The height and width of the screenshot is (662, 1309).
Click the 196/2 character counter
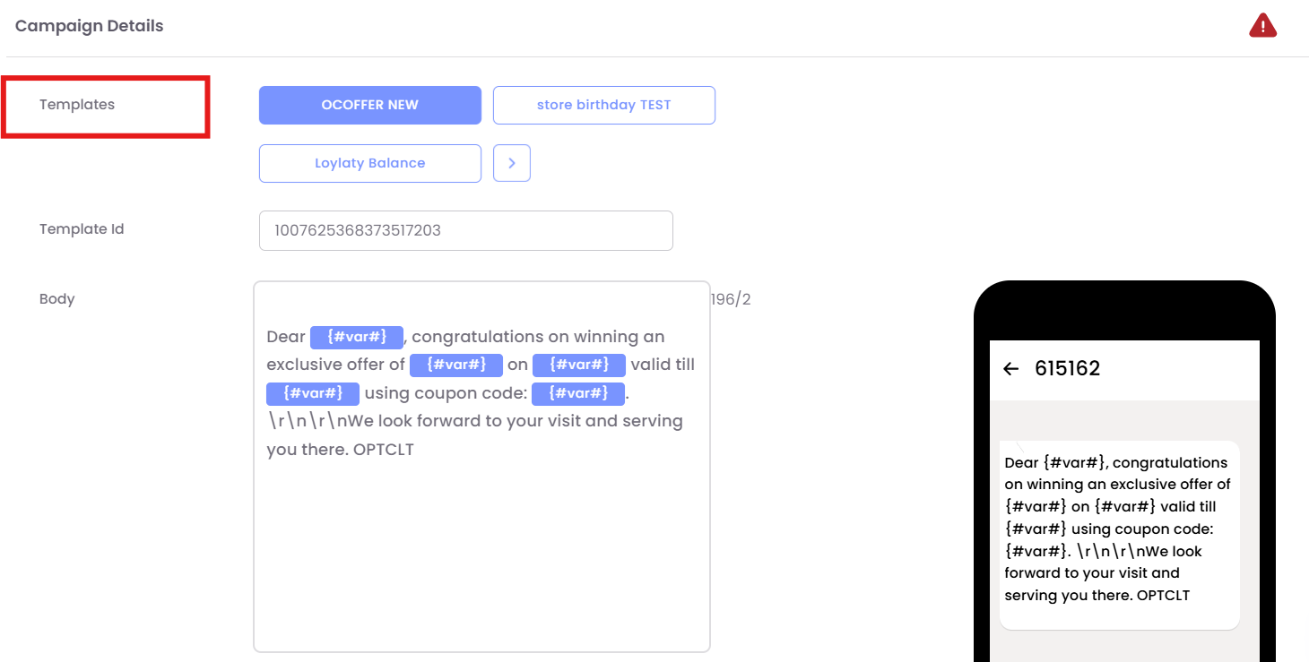pos(730,299)
